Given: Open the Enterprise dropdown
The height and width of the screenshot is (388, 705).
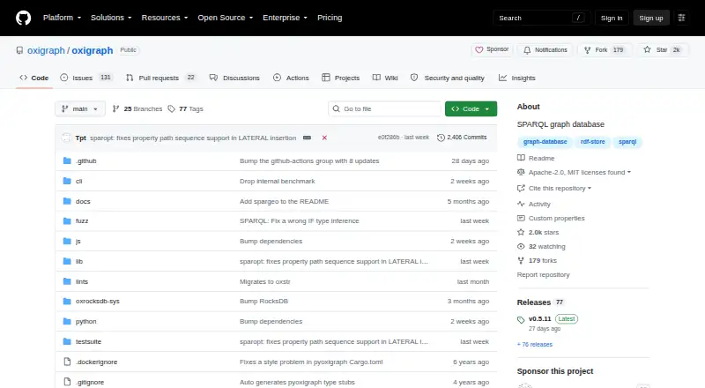Looking at the screenshot, I should click(285, 18).
